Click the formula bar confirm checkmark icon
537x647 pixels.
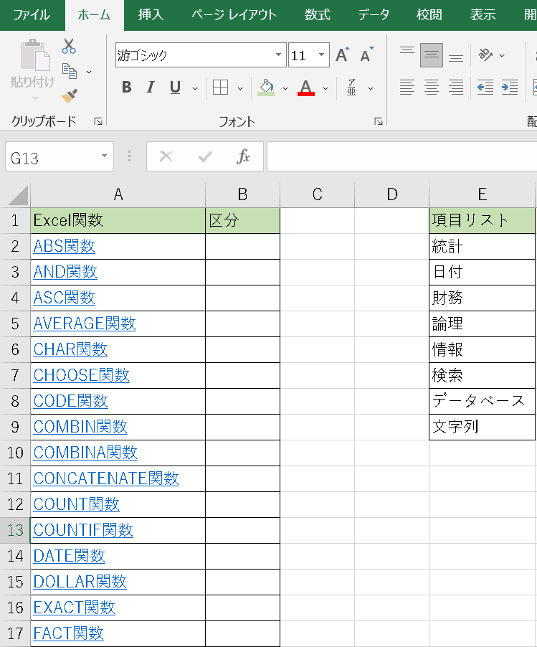point(205,156)
